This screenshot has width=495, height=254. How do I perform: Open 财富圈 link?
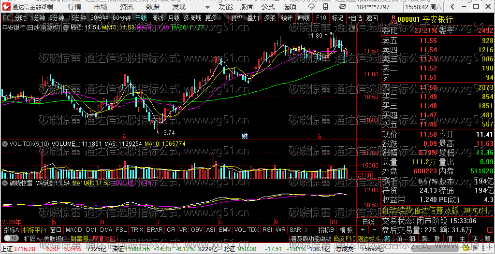pyautogui.click(x=80, y=238)
